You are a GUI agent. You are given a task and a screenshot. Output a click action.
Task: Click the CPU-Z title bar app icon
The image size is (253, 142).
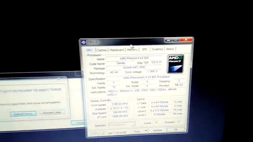(x=83, y=42)
